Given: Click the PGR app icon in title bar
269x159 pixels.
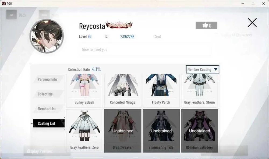Looking at the screenshot, I should tap(3, 3).
